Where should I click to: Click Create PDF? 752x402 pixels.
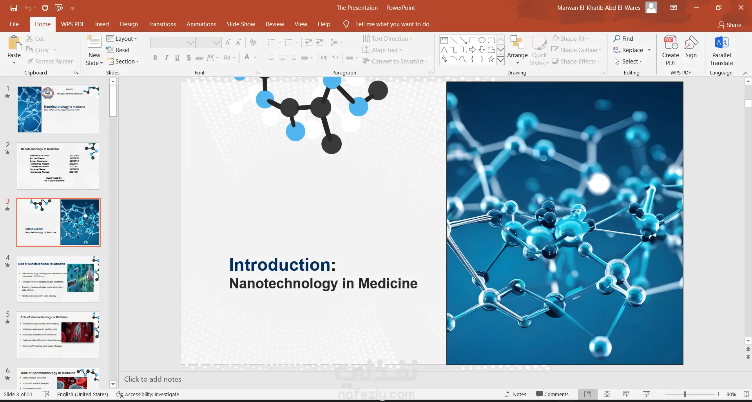click(670, 51)
